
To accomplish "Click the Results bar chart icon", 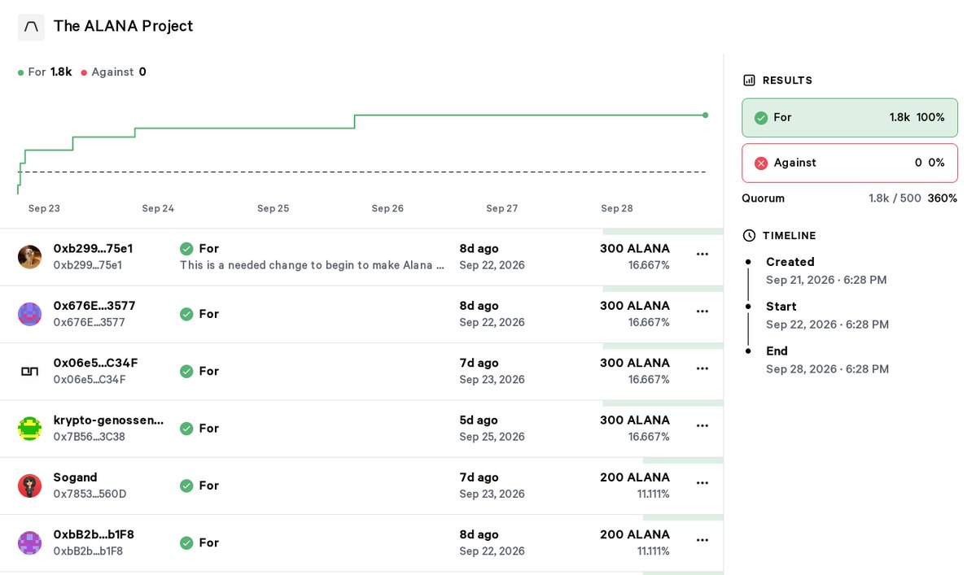I will (749, 81).
